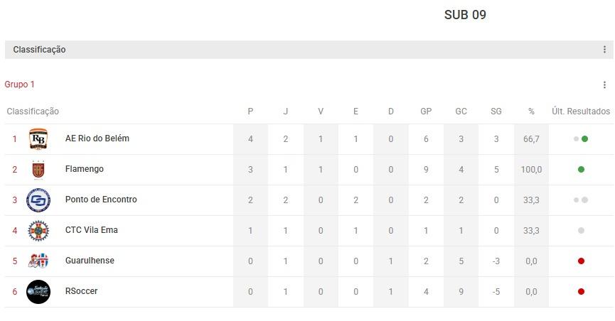Click the RSoccer team logo

pyautogui.click(x=38, y=292)
